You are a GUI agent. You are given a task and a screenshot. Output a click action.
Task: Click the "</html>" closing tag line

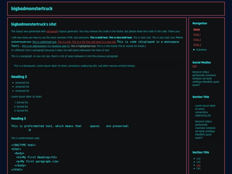[17, 170]
